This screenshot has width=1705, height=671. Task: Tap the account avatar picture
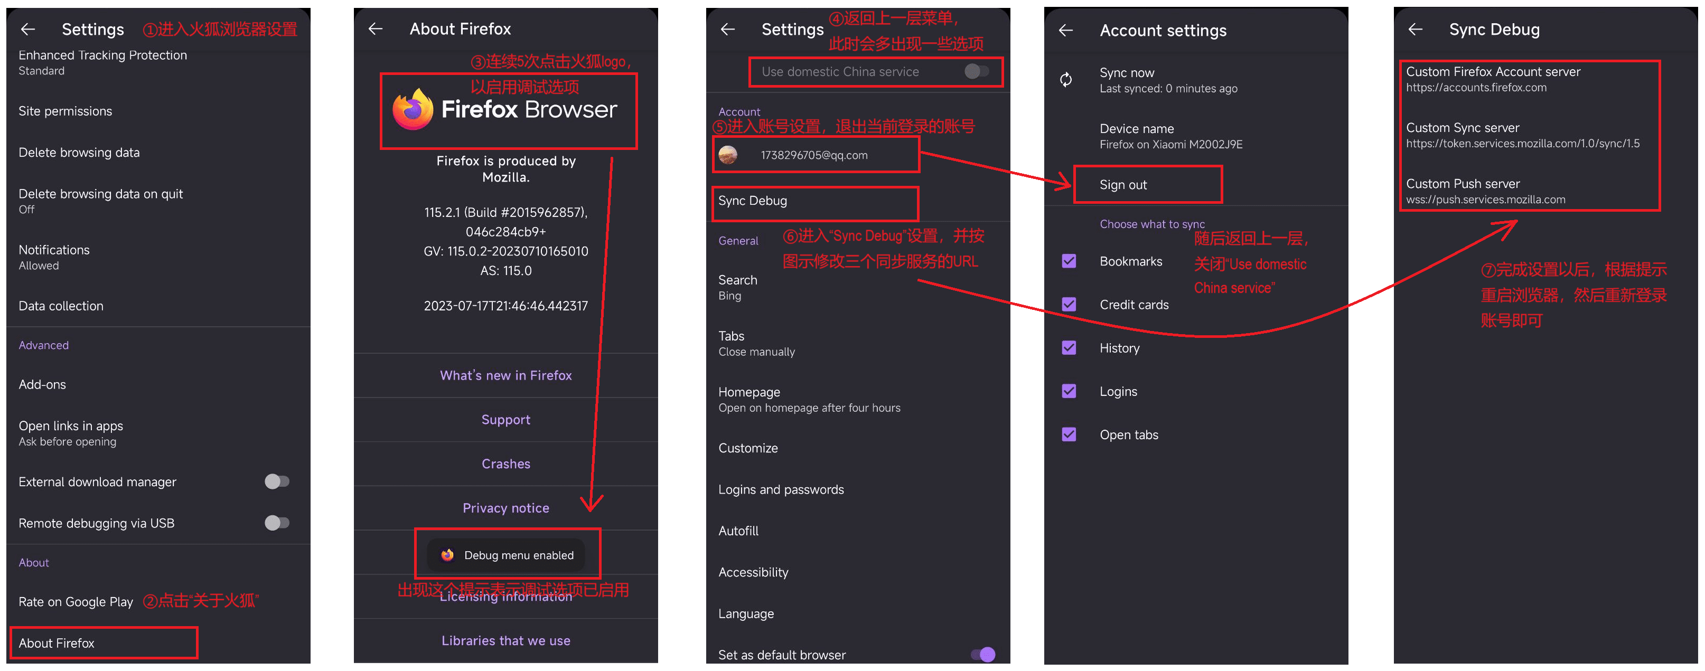(727, 155)
